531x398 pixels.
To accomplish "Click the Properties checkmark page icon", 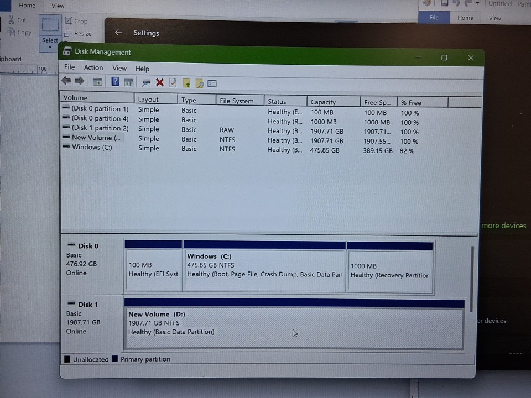I will [x=173, y=83].
